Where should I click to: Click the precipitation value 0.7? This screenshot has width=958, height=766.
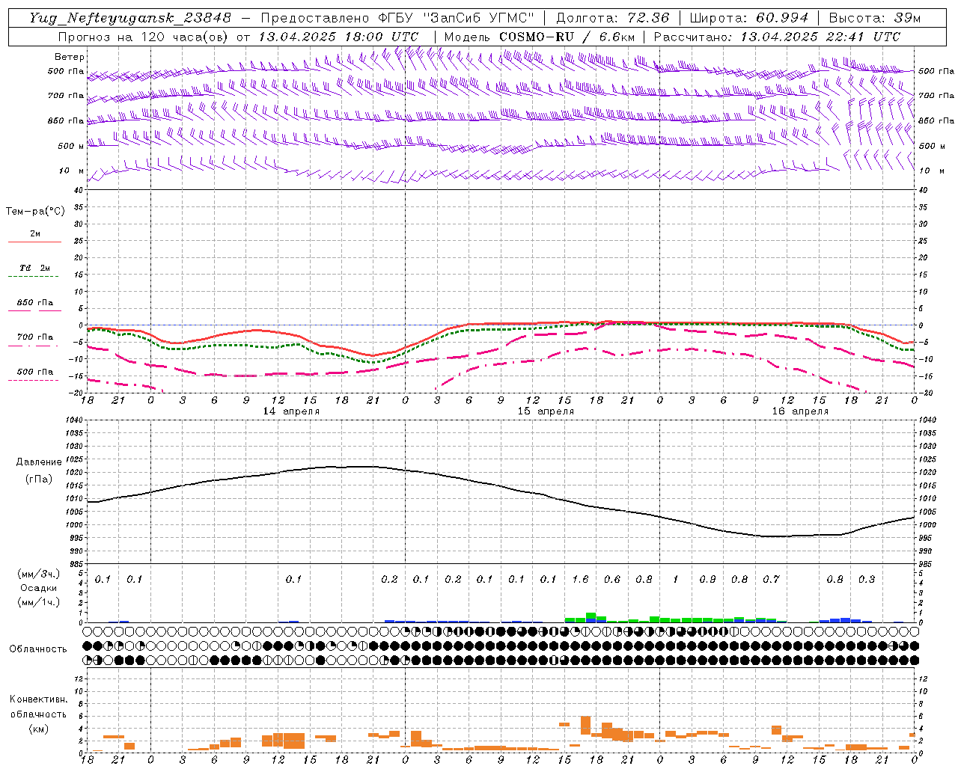click(x=771, y=579)
